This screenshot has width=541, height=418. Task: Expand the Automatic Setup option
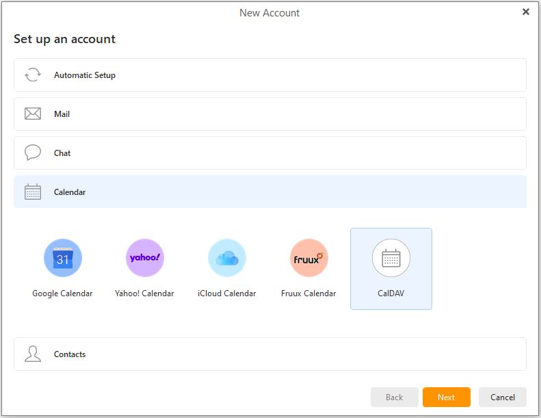pyautogui.click(x=270, y=75)
